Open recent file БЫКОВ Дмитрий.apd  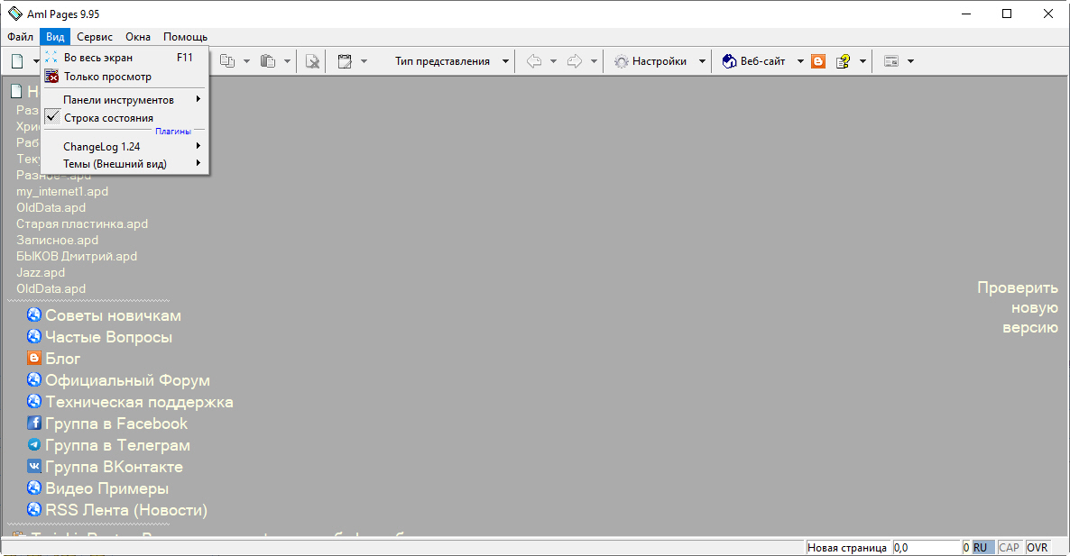pyautogui.click(x=77, y=256)
